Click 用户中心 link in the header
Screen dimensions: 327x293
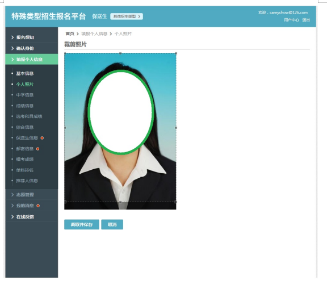coord(291,20)
